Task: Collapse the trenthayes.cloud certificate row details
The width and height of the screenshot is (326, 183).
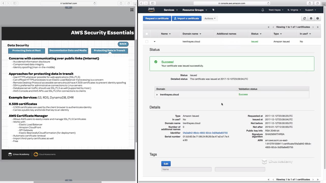Action: (155, 41)
